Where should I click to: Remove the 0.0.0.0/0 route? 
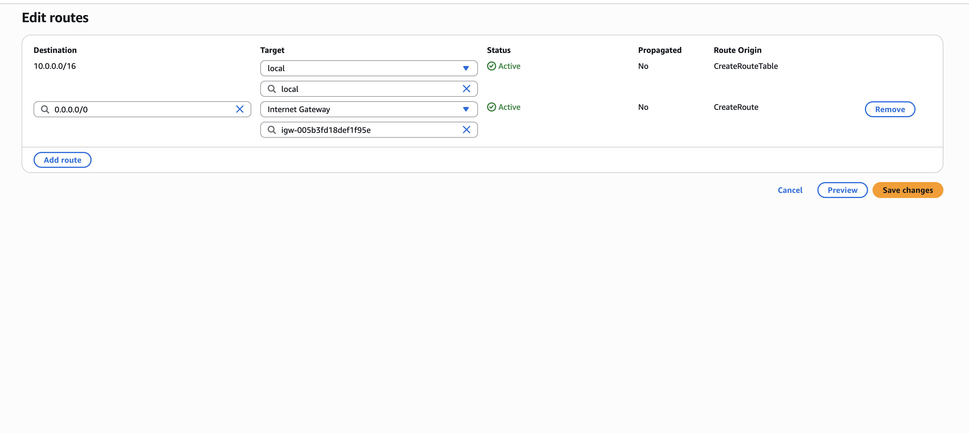pos(890,109)
